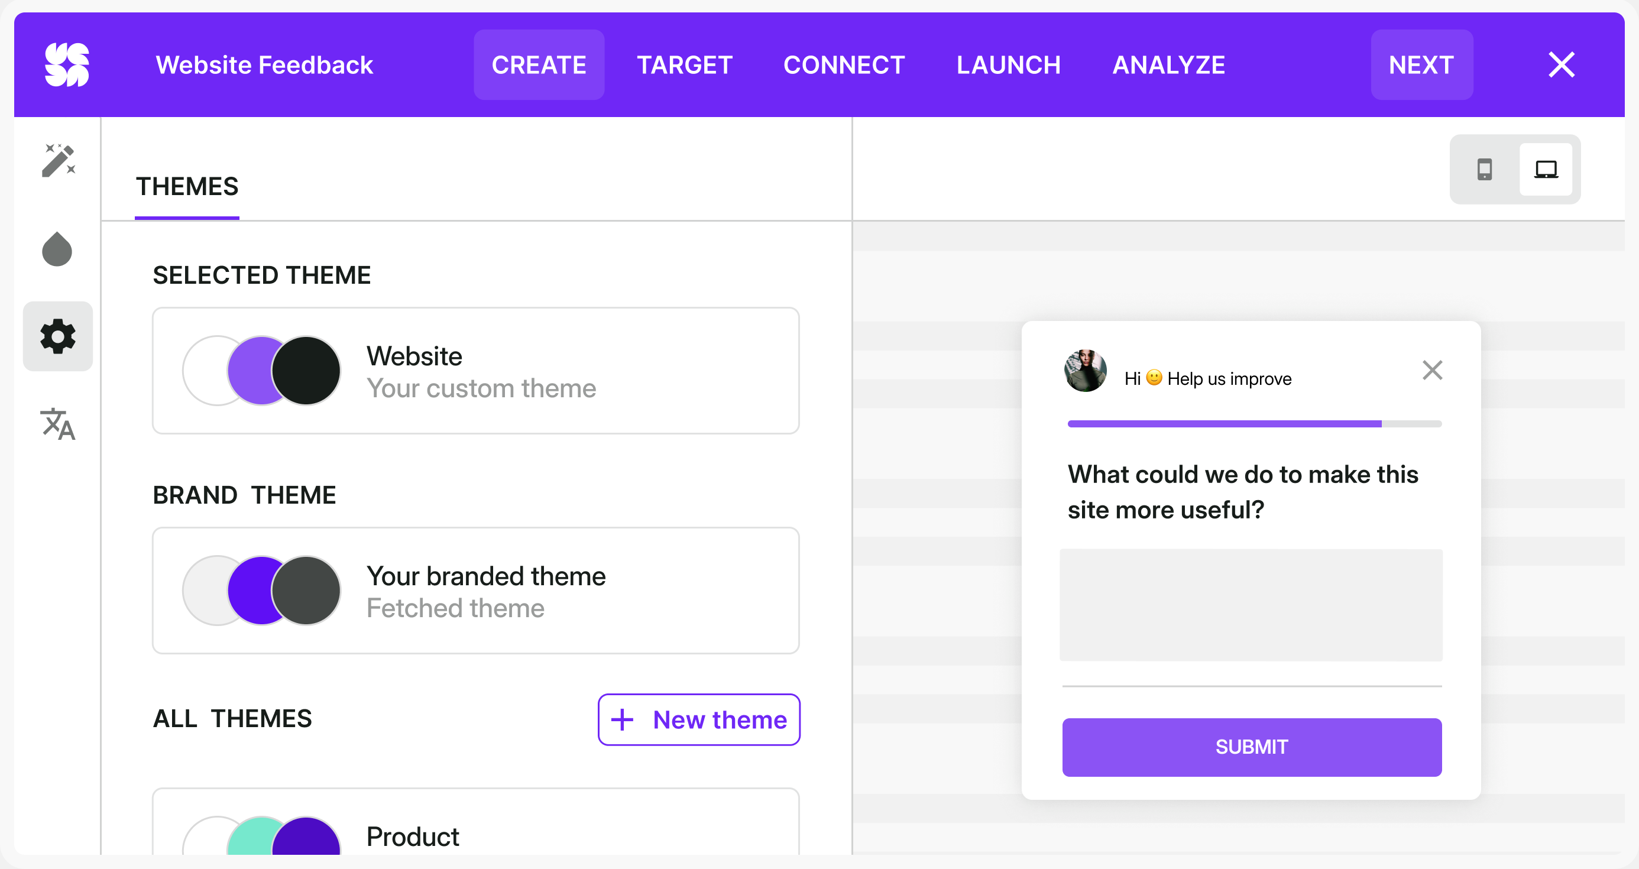This screenshot has height=869, width=1639.
Task: Click the SUBMIT button in preview
Action: (1252, 747)
